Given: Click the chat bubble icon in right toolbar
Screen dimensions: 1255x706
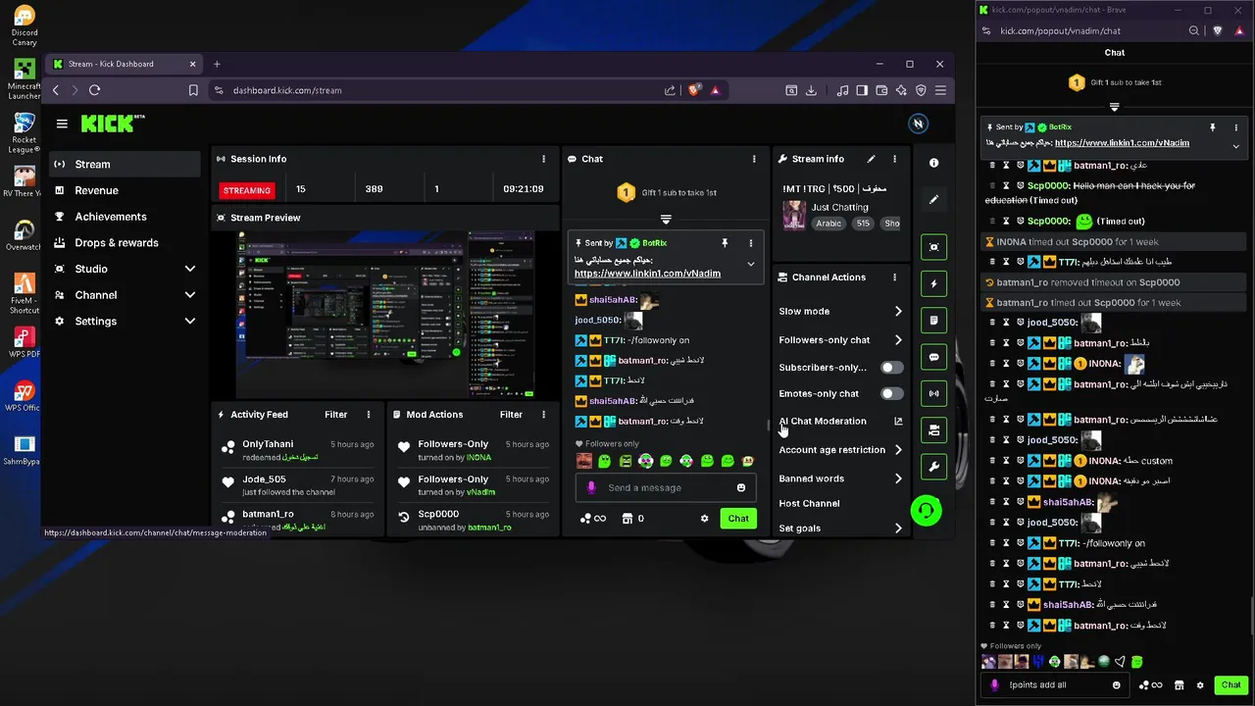Looking at the screenshot, I should pyautogui.click(x=933, y=357).
